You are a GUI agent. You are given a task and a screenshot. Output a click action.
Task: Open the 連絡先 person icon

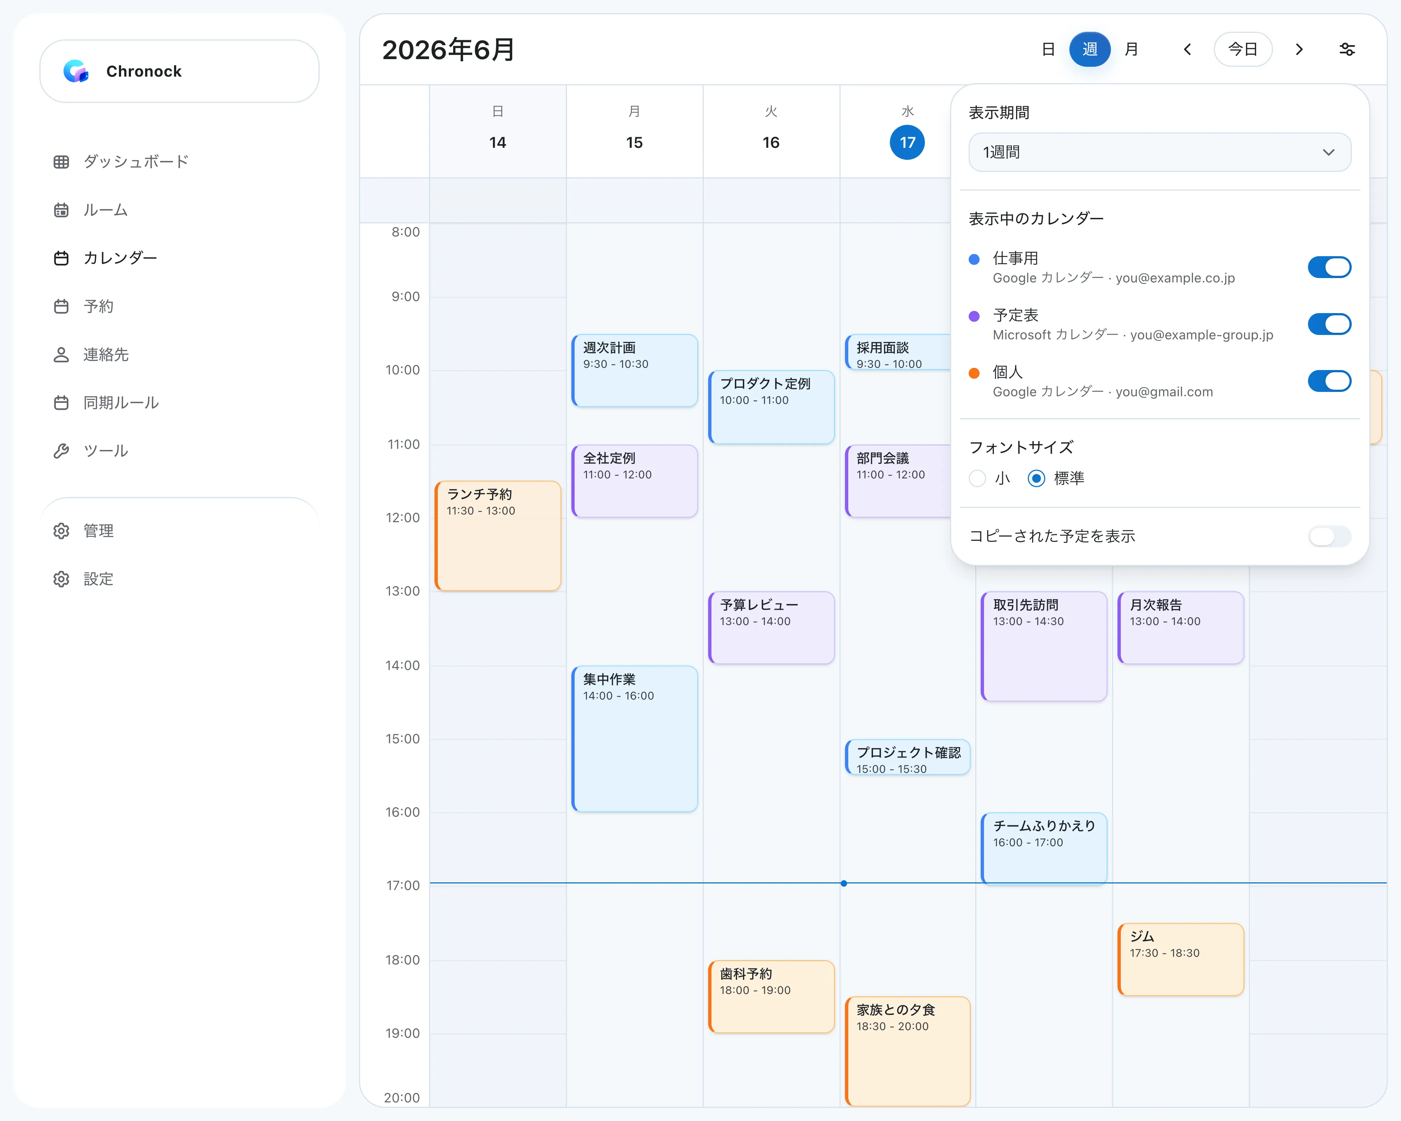pyautogui.click(x=61, y=354)
